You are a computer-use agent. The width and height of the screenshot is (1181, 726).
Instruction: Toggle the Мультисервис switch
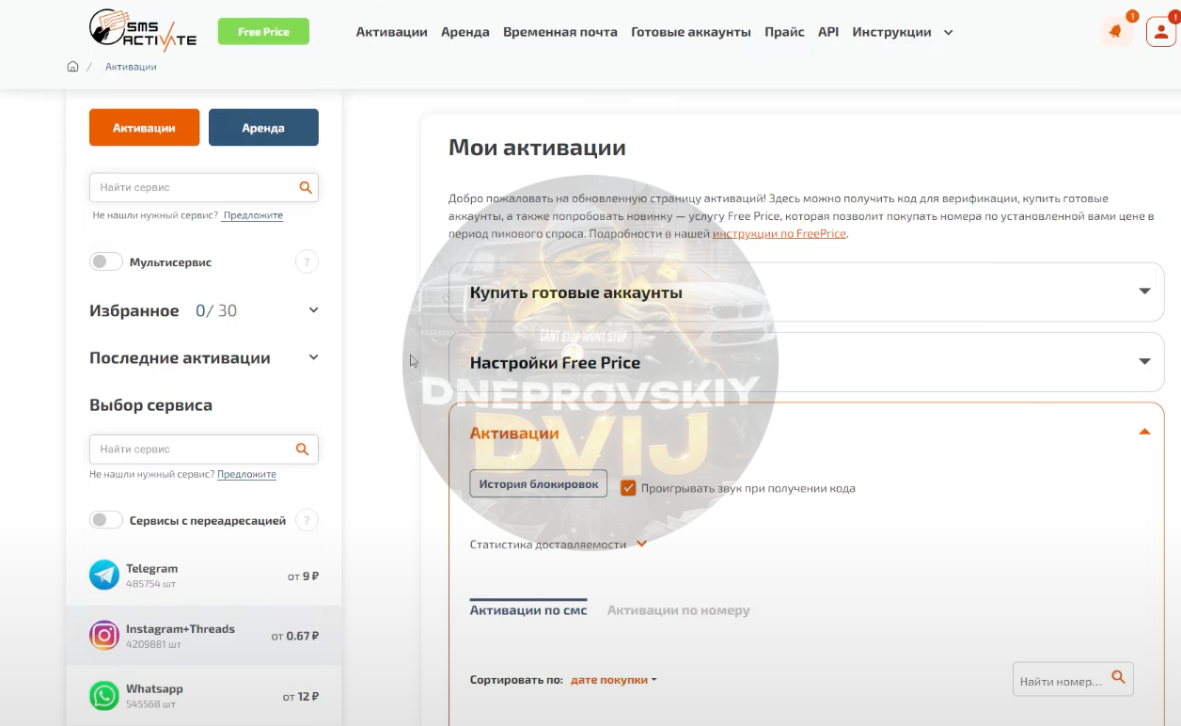click(106, 261)
